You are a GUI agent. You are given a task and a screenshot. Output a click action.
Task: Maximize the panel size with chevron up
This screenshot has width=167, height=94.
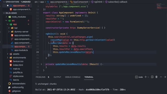[x=161, y=77]
